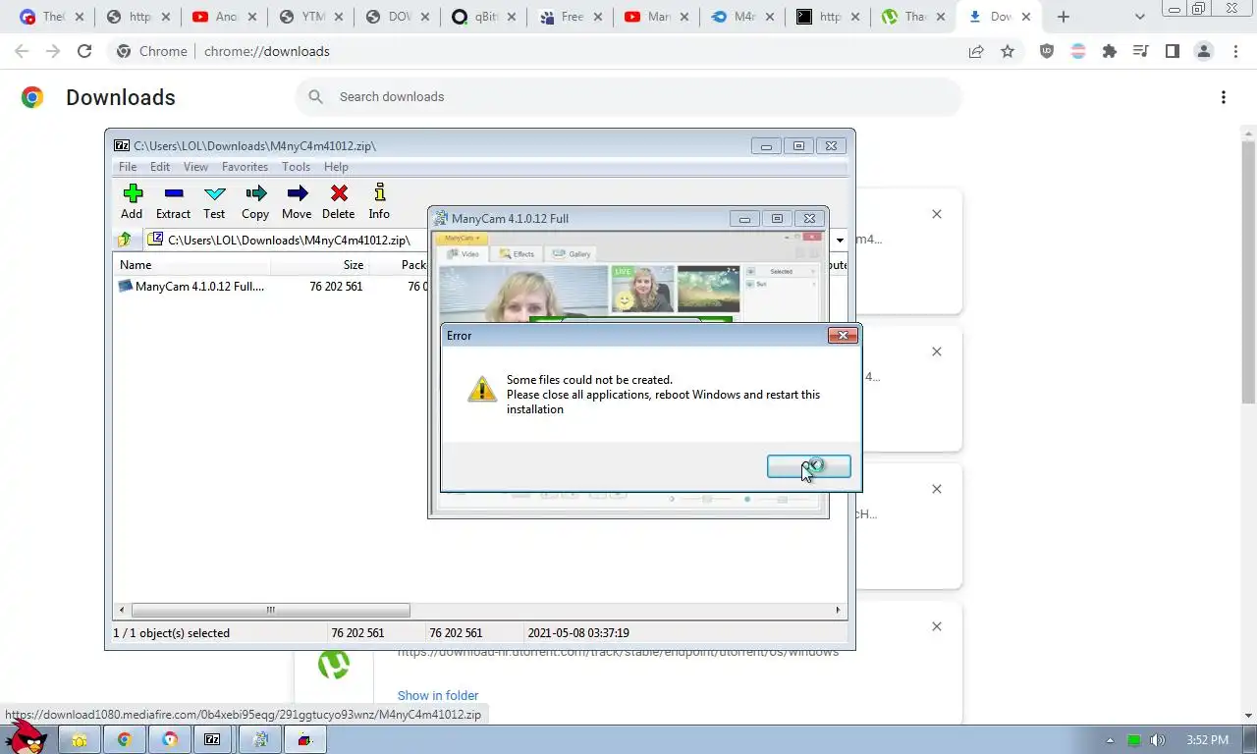Screen dimensions: 1257x754
Task: Click the Chrome address bar URL
Action: pyautogui.click(x=267, y=51)
